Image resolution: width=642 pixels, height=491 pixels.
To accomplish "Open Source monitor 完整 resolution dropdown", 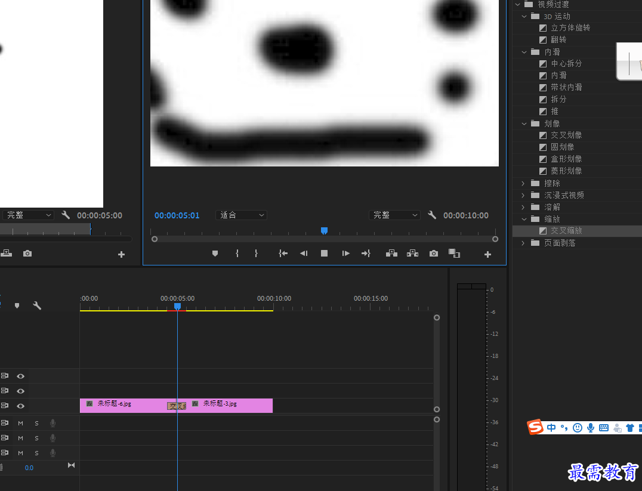I will click(28, 215).
